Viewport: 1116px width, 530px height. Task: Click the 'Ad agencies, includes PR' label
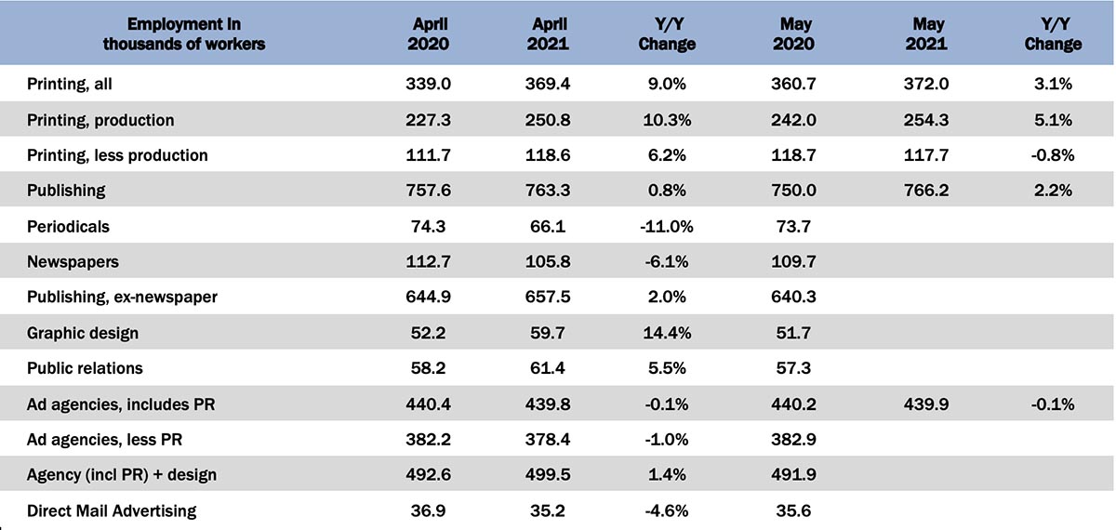coord(119,404)
